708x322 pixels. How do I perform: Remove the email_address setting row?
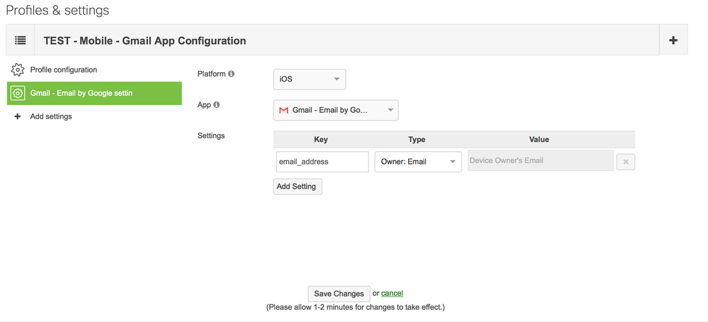[625, 162]
